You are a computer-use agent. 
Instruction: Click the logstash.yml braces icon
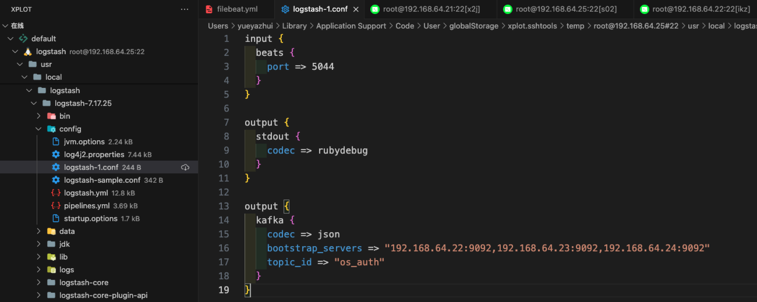[56, 193]
